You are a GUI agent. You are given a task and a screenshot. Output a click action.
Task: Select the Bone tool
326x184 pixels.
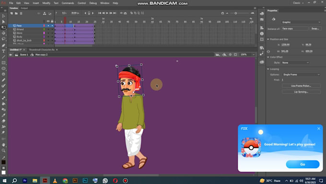tap(3, 98)
